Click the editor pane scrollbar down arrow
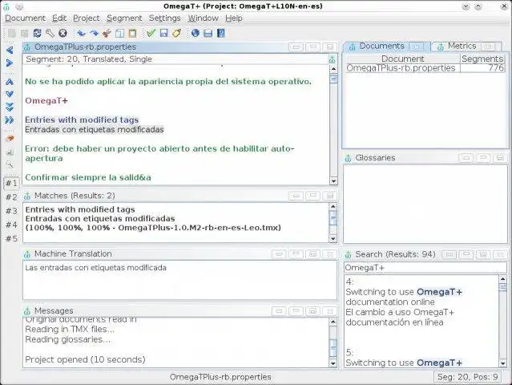The width and height of the screenshot is (512, 385). 333,180
